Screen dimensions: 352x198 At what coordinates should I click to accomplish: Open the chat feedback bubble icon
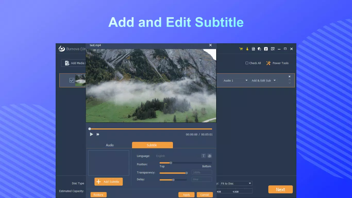tap(259, 49)
